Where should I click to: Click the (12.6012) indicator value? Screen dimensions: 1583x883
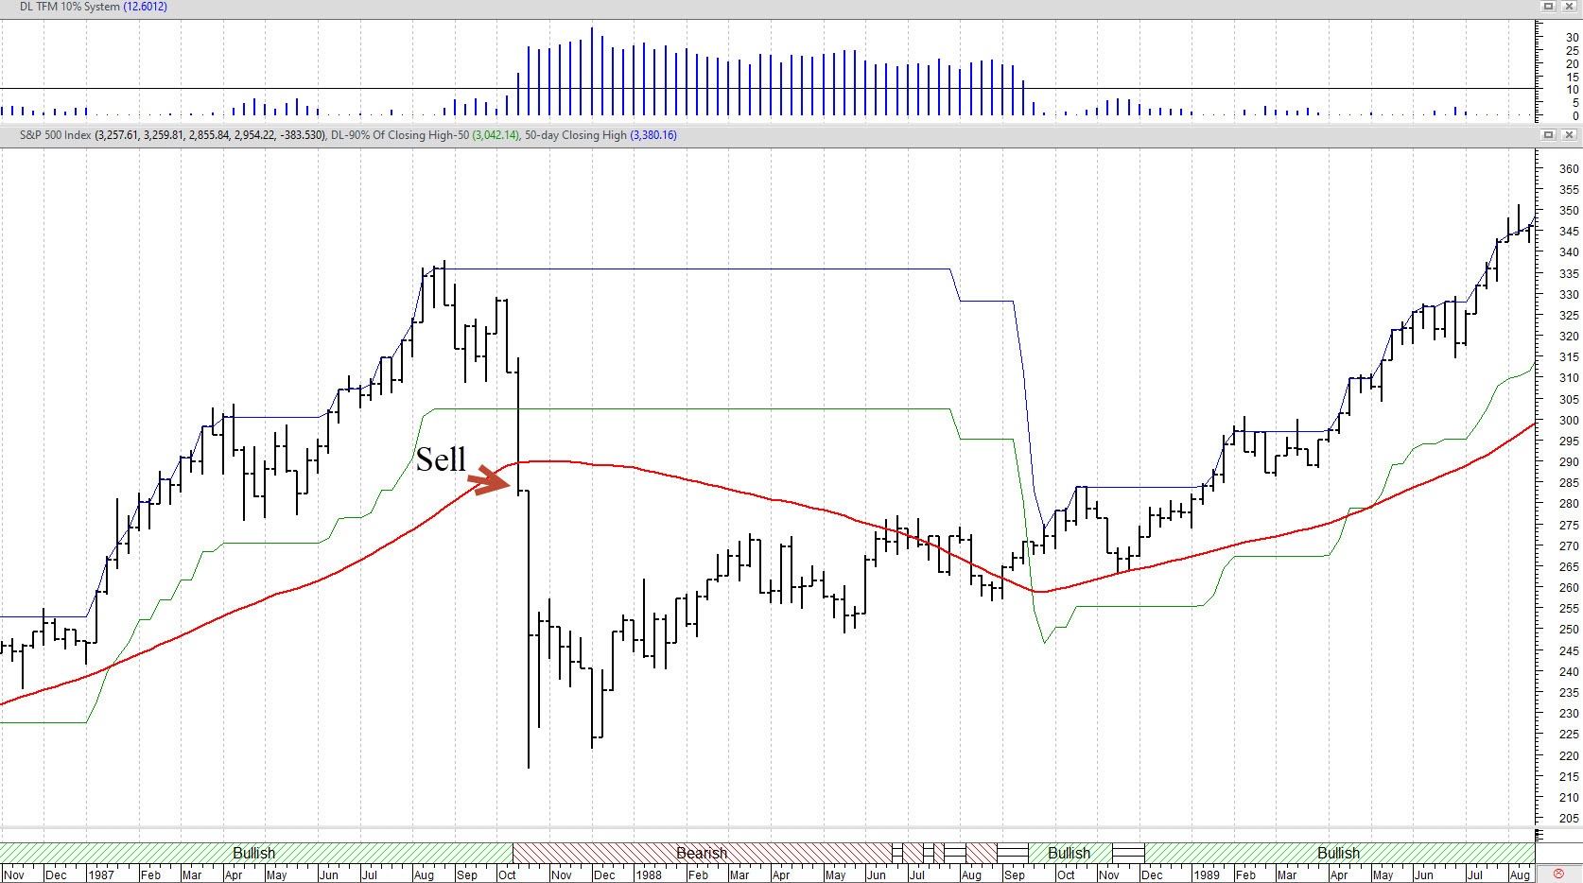pos(146,7)
